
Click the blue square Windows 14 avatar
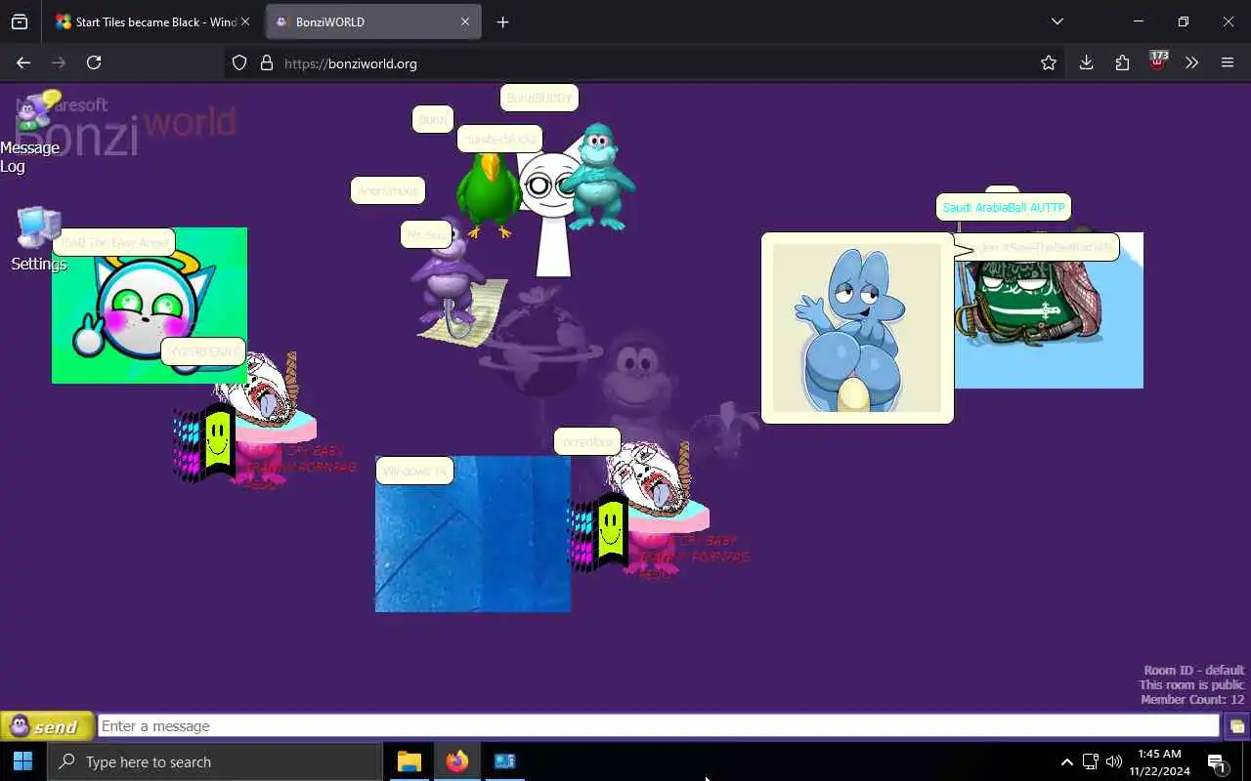point(473,534)
